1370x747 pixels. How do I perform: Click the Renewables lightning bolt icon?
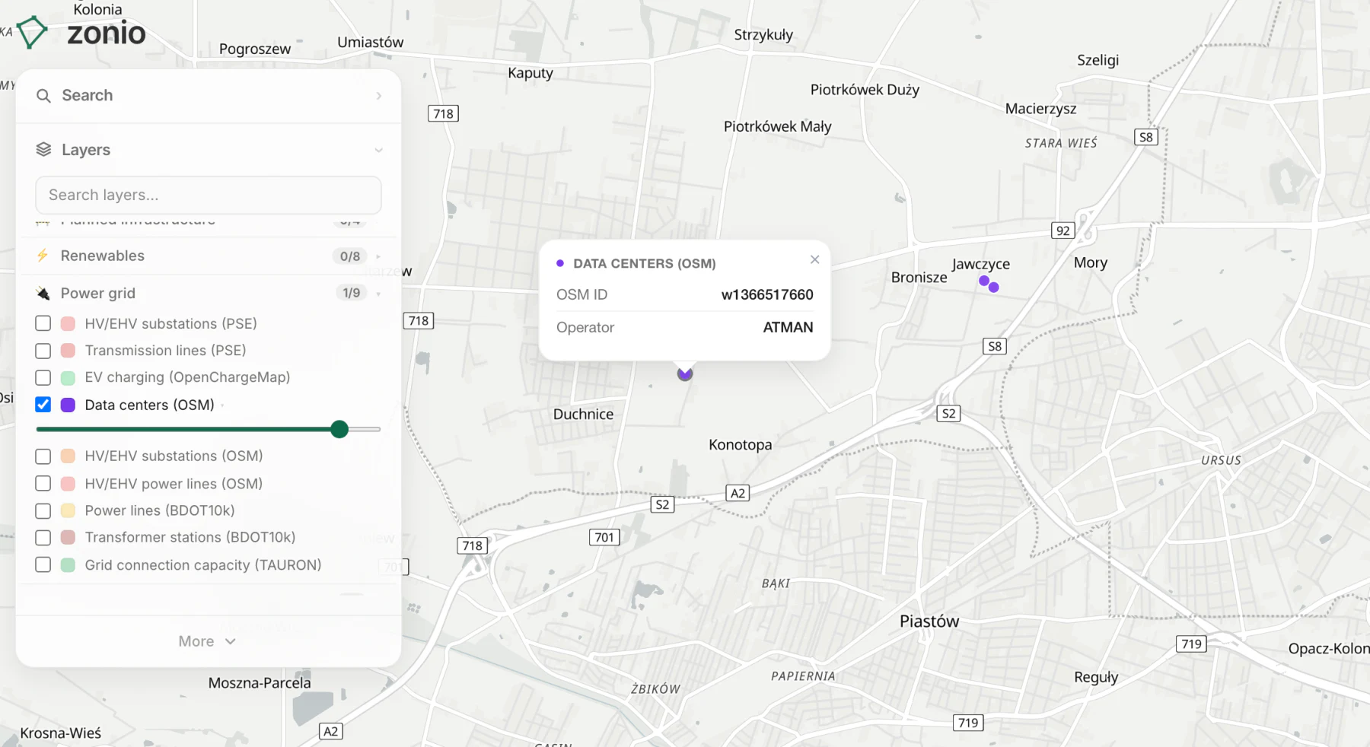coord(43,256)
